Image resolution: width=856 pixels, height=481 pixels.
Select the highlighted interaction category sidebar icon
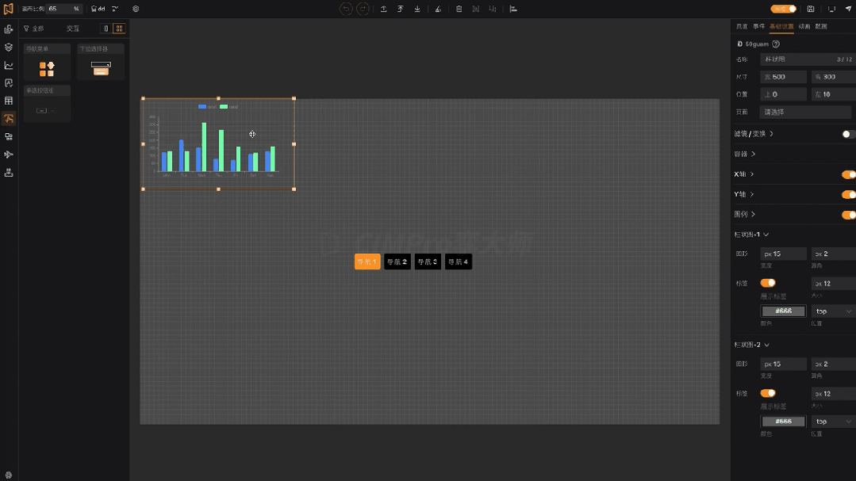point(9,119)
